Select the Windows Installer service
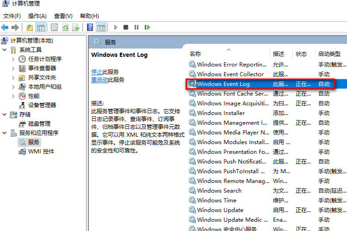This screenshot has width=347, height=231. tap(267, 113)
